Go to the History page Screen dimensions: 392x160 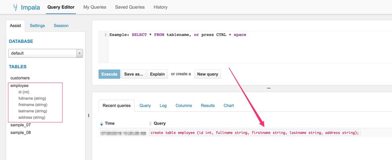pyautogui.click(x=160, y=7)
